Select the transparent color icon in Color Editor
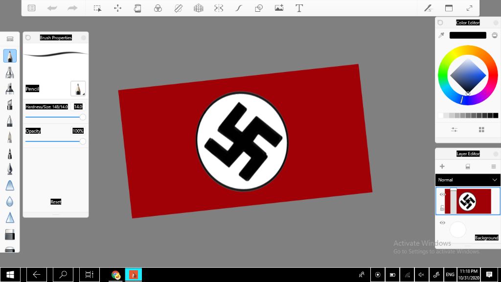The height and width of the screenshot is (282, 501). pyautogui.click(x=495, y=35)
